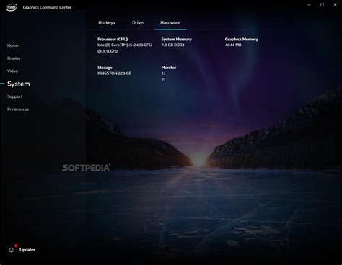Click the System Memory heading
This screenshot has width=342, height=265.
[x=176, y=39]
